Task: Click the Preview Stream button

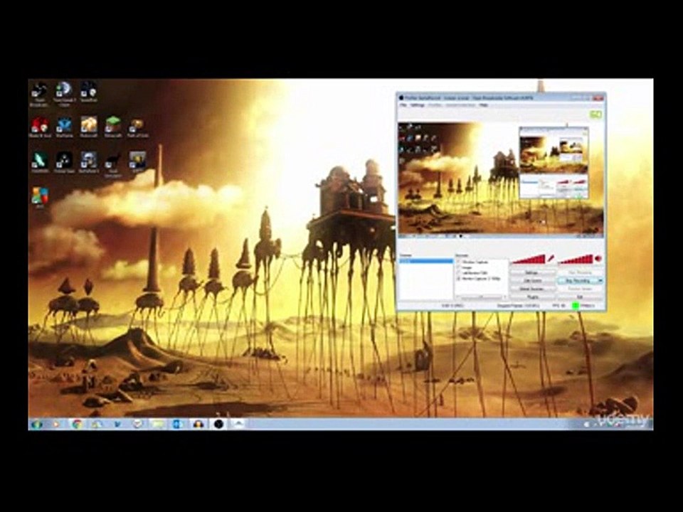Action: coord(581,289)
